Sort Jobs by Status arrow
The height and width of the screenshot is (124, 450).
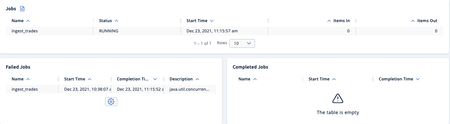(116, 21)
